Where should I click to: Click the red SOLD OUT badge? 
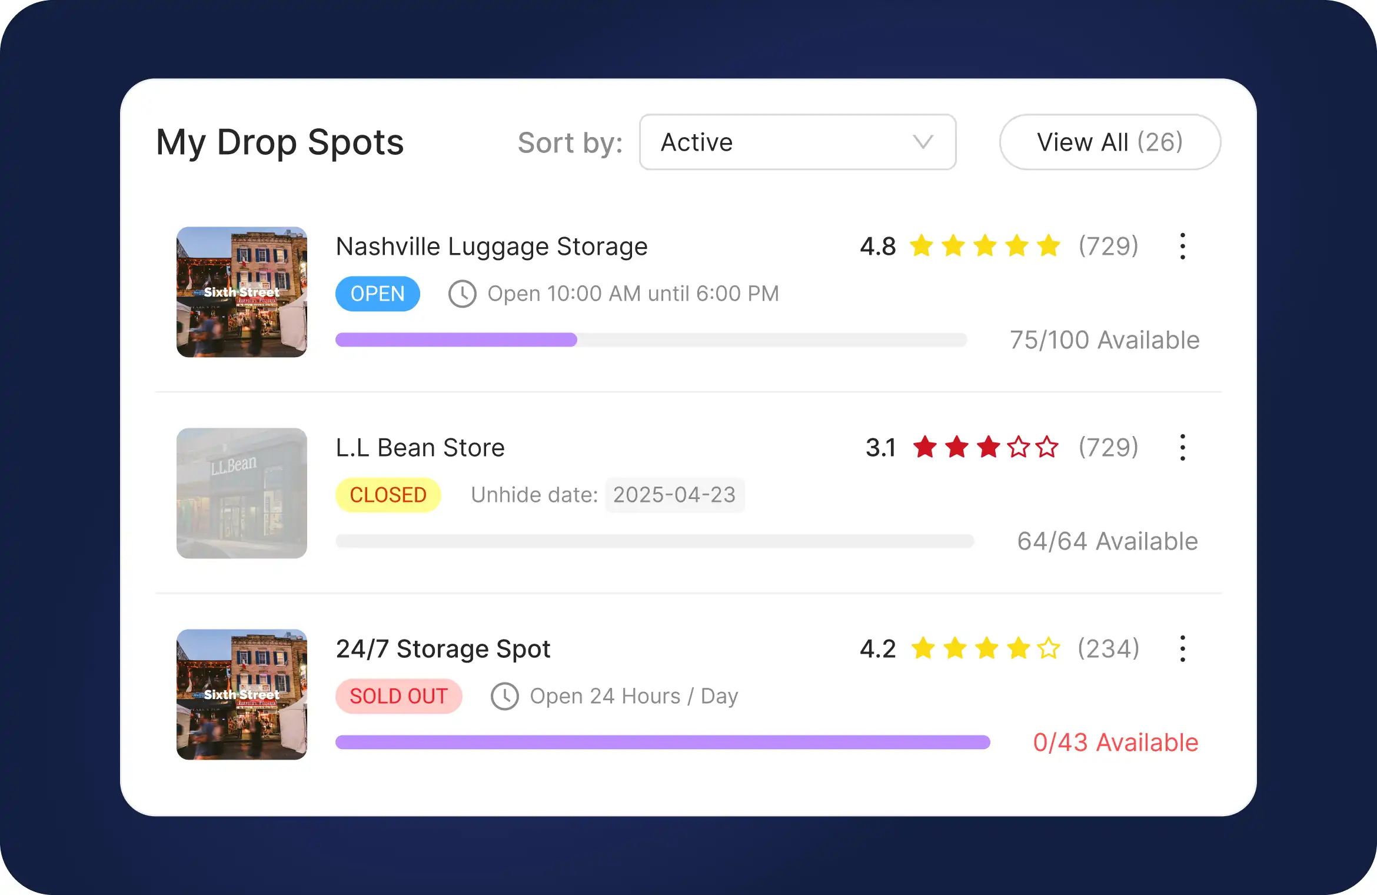pyautogui.click(x=399, y=696)
